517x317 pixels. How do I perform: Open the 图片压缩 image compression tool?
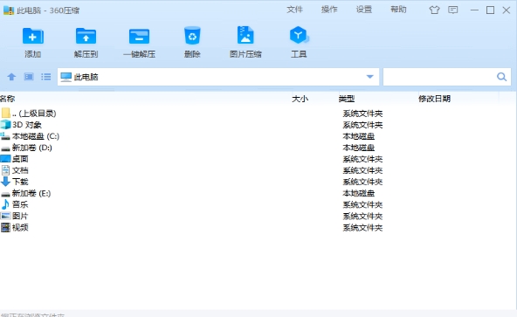(245, 35)
